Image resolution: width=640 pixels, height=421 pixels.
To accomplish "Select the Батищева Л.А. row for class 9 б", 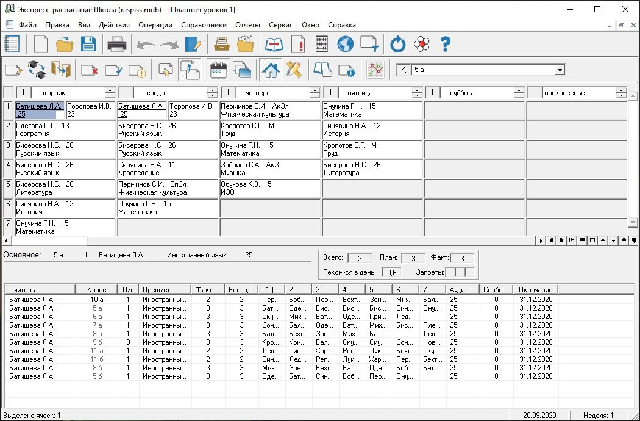I will (281, 342).
